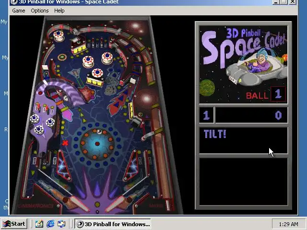Click the green circular target light
This screenshot has height=230, width=307.
coord(62,57)
